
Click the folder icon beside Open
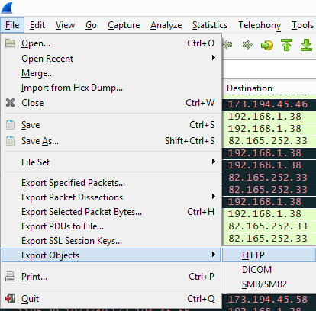(10, 43)
